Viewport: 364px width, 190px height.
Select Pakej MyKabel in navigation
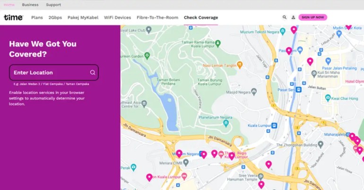click(x=83, y=17)
